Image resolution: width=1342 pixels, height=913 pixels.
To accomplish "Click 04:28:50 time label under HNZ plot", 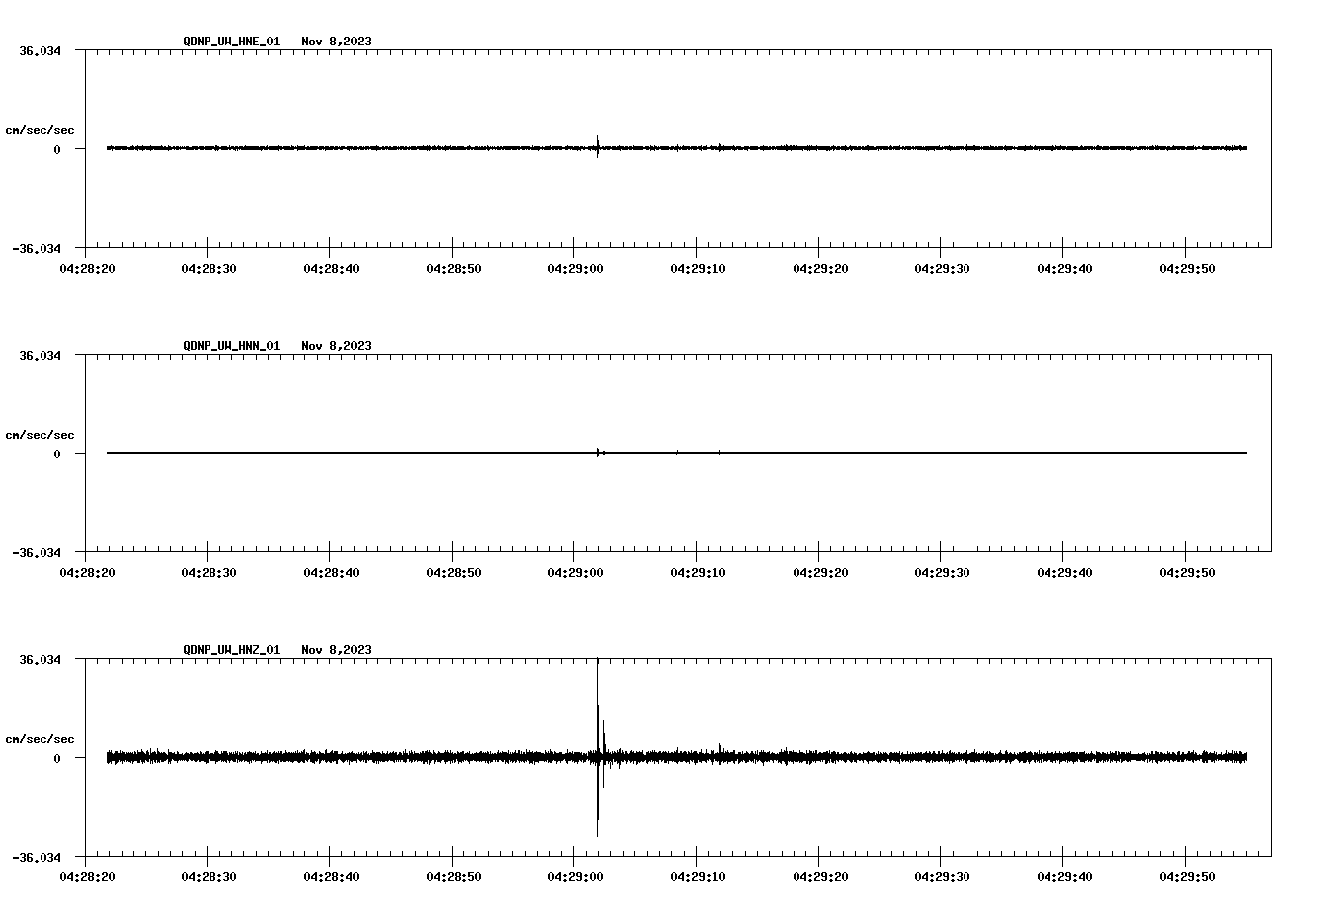I will (454, 876).
